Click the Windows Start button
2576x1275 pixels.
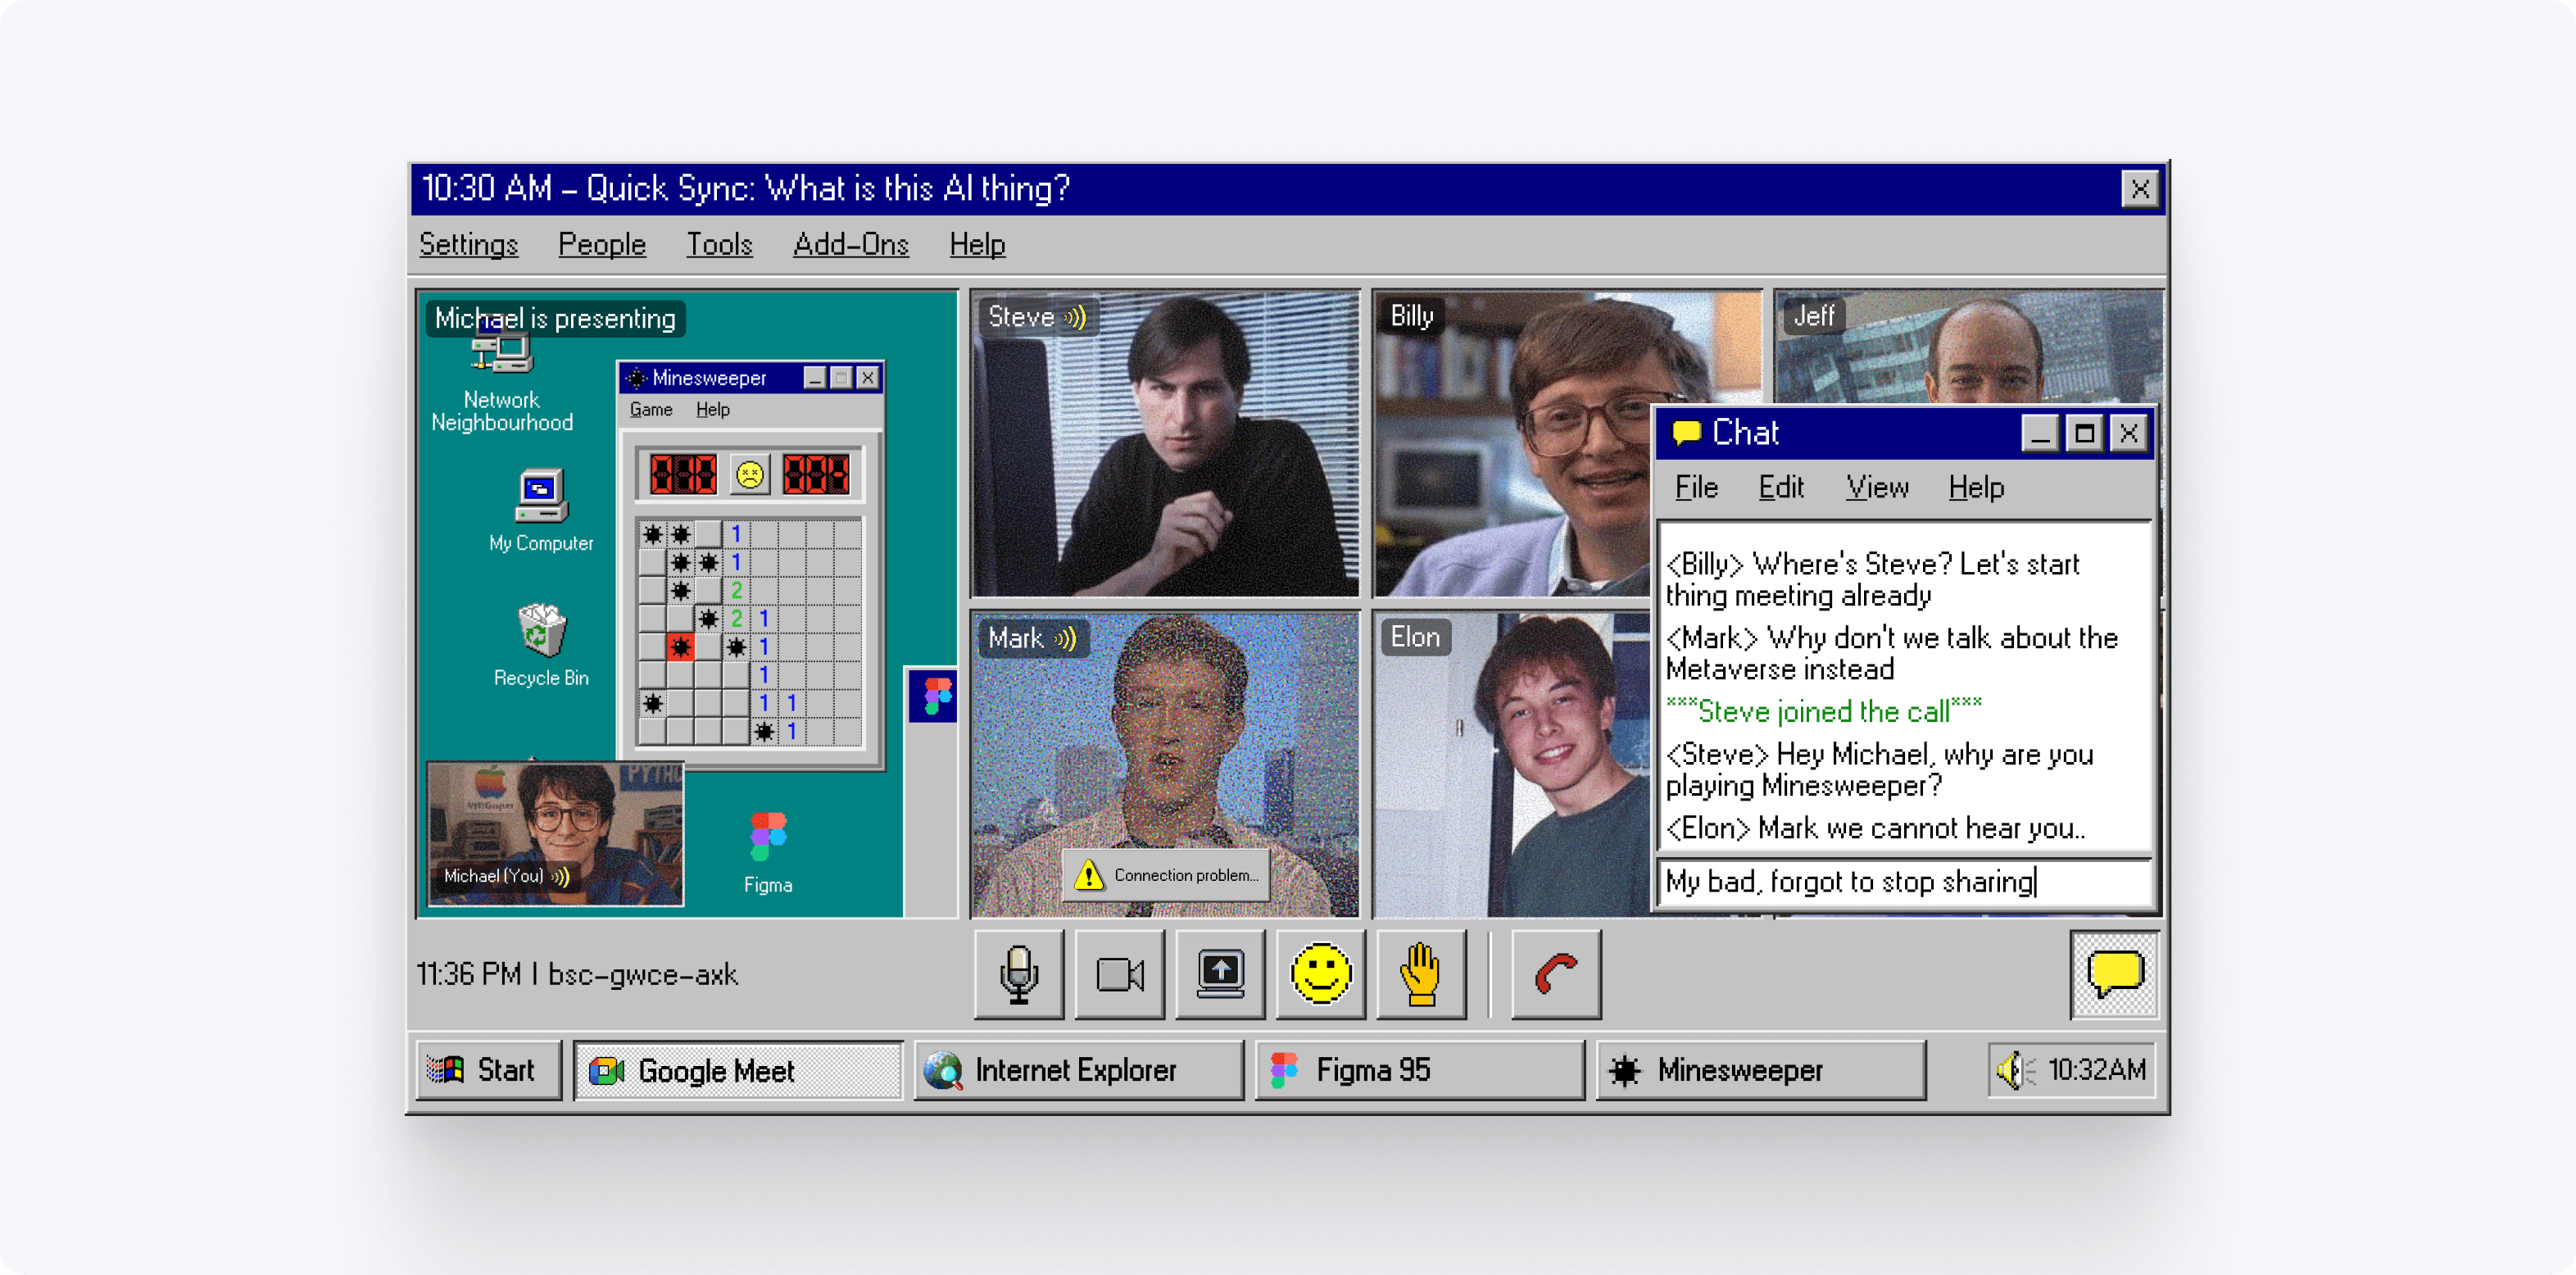click(x=488, y=1070)
